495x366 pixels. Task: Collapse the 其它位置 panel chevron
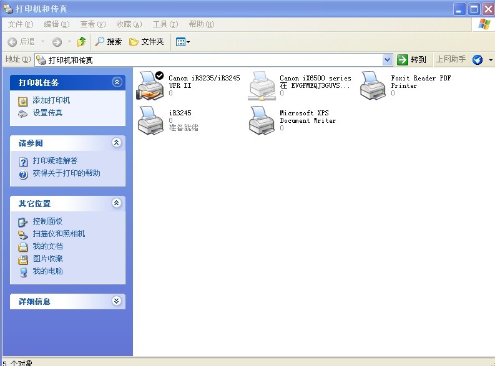tap(117, 203)
